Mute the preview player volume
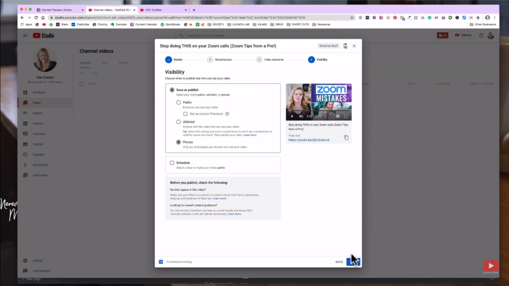 pyautogui.click(x=301, y=116)
